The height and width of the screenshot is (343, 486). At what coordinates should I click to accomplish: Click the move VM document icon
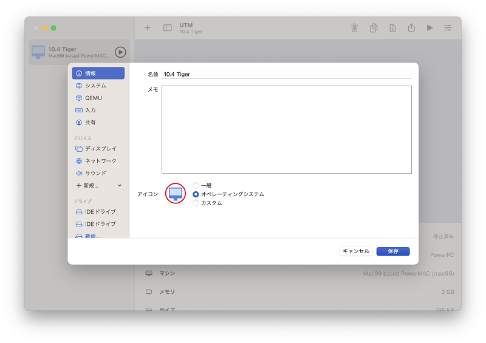[x=392, y=28]
